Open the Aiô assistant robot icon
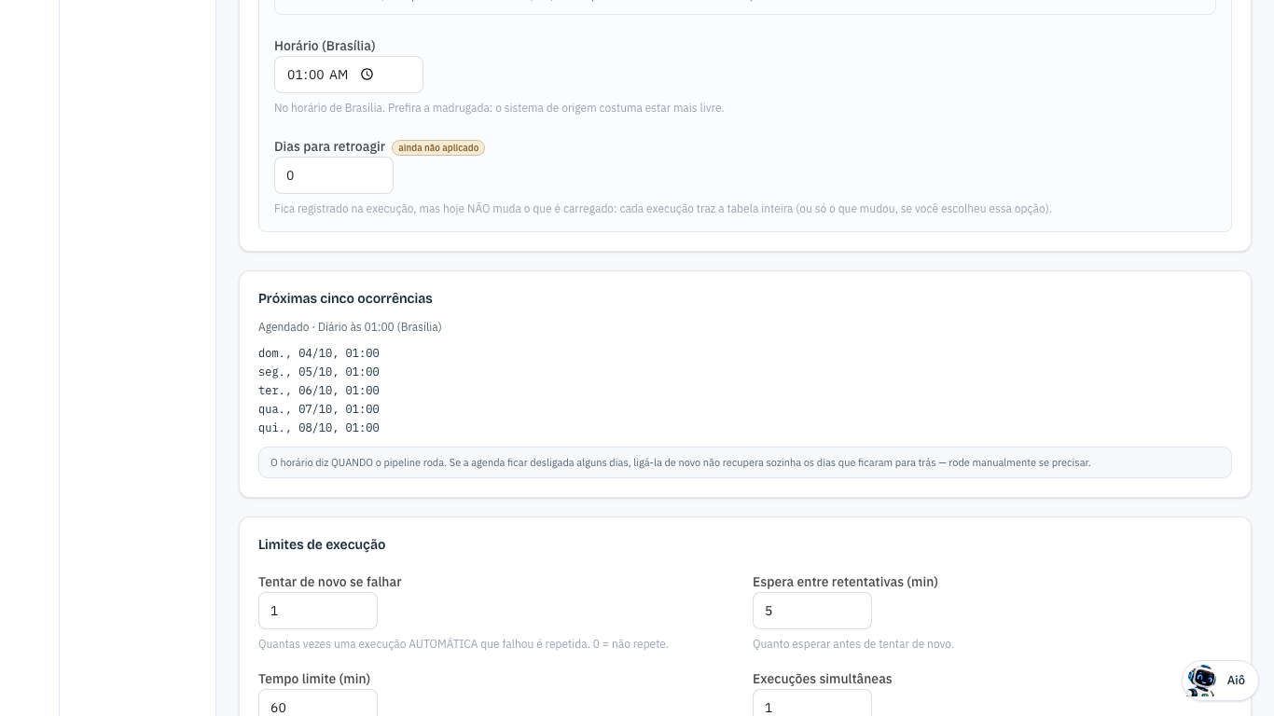The image size is (1274, 716). pyautogui.click(x=1202, y=681)
